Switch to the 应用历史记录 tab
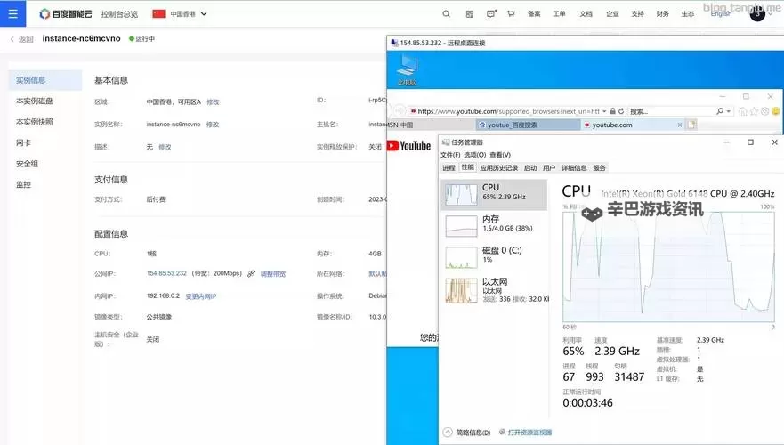This screenshot has width=784, height=445. 498,168
